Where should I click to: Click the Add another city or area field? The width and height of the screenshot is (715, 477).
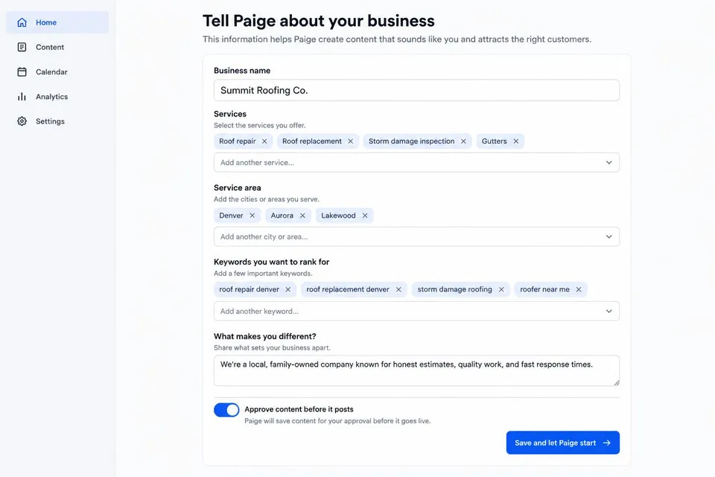pos(416,236)
